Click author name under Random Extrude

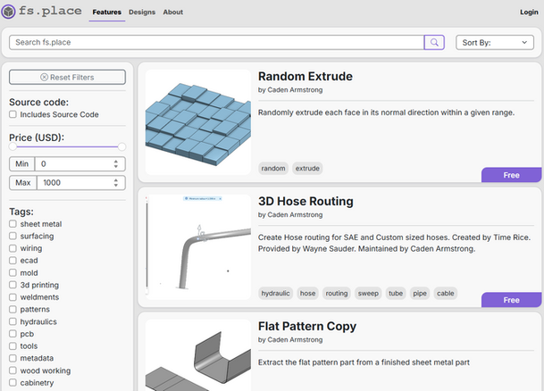pyautogui.click(x=295, y=90)
